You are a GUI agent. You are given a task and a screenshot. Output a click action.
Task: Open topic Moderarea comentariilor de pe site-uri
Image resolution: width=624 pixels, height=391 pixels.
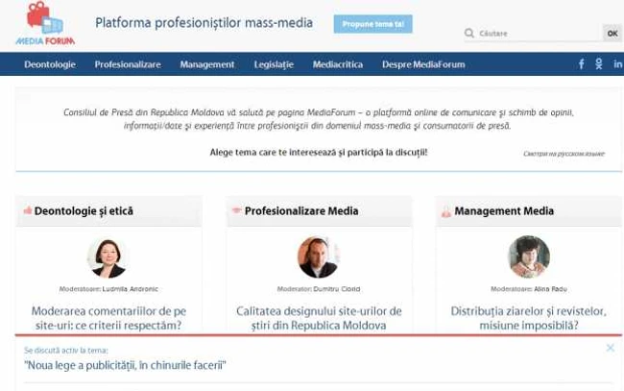point(108,318)
